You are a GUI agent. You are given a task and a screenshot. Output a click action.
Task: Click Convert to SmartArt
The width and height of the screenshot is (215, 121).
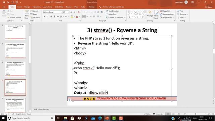tap(115, 17)
